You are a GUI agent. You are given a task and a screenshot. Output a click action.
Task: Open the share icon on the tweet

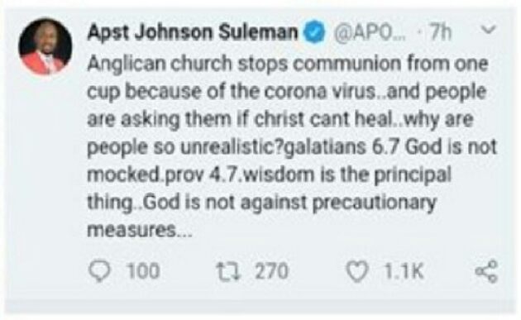tap(486, 271)
